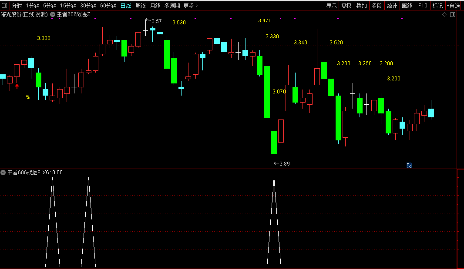Click the 王者606战法Z indicator name
This screenshot has height=269, width=464.
tap(74, 14)
